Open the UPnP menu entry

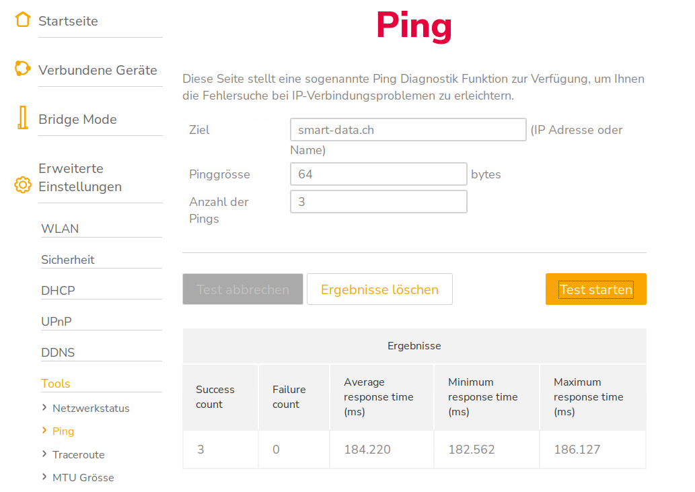(x=57, y=322)
